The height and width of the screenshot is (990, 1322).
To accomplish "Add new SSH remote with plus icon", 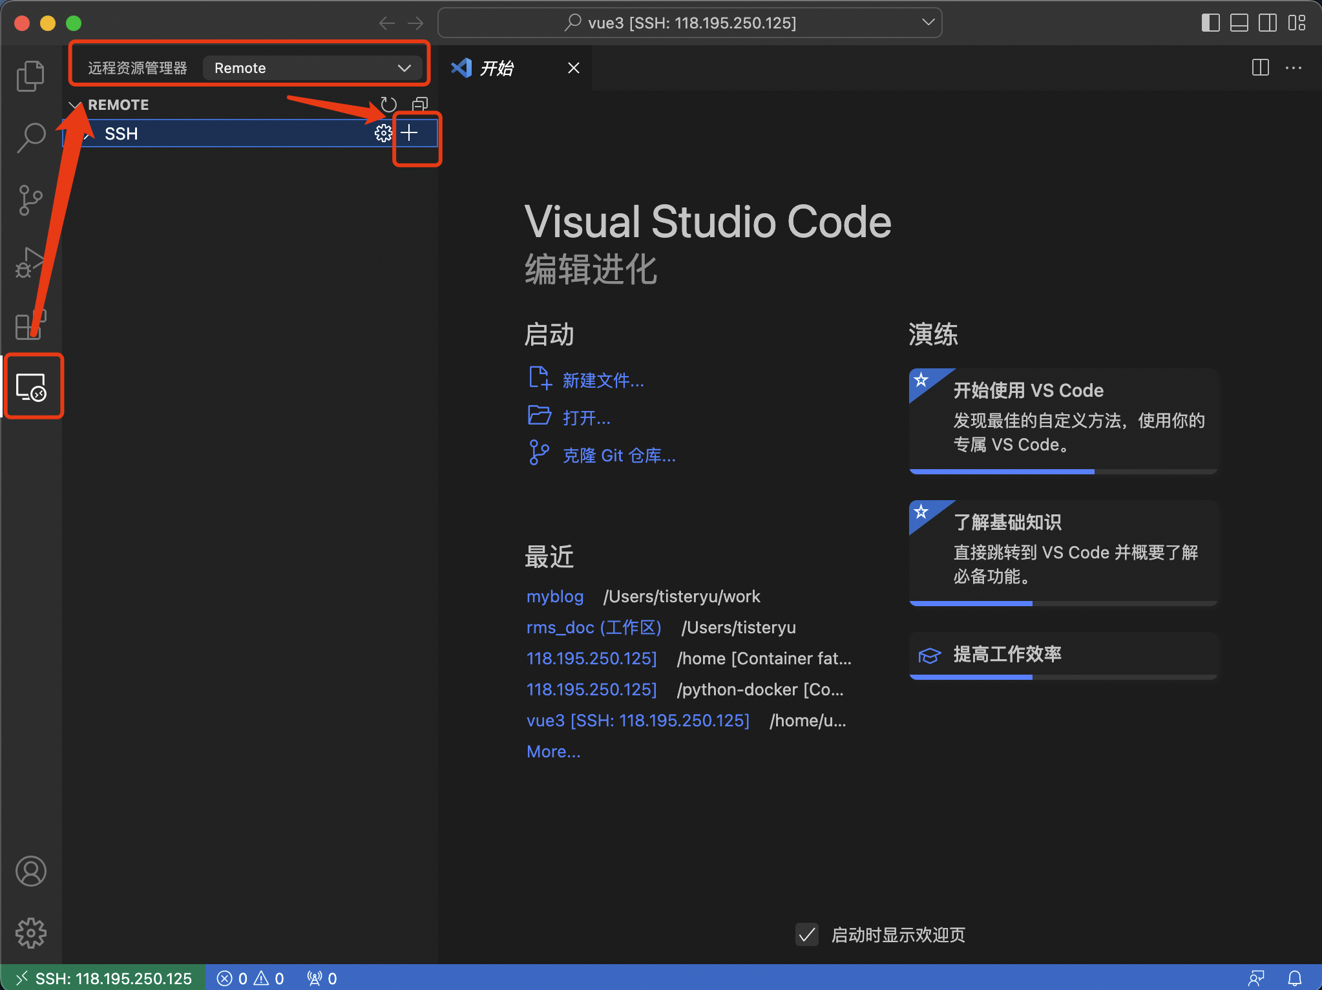I will pos(409,133).
